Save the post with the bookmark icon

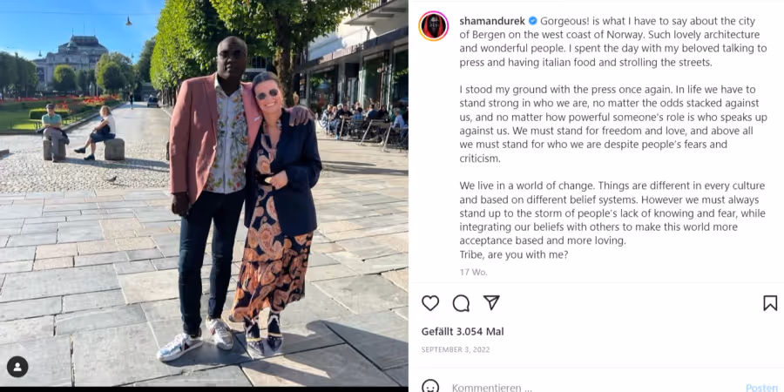pos(770,303)
